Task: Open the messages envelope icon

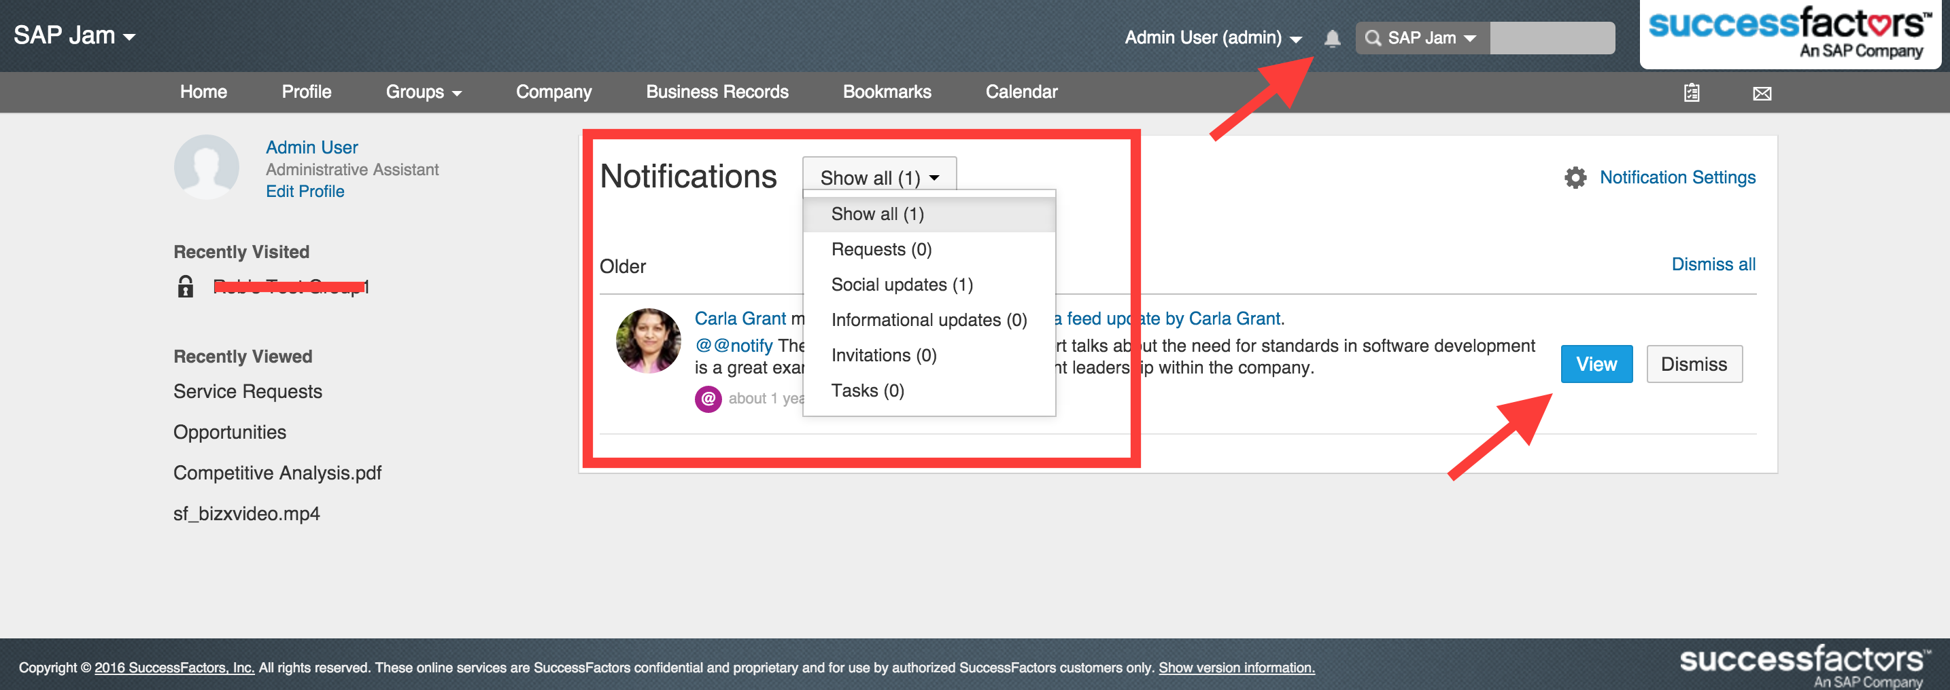Action: pyautogui.click(x=1762, y=94)
